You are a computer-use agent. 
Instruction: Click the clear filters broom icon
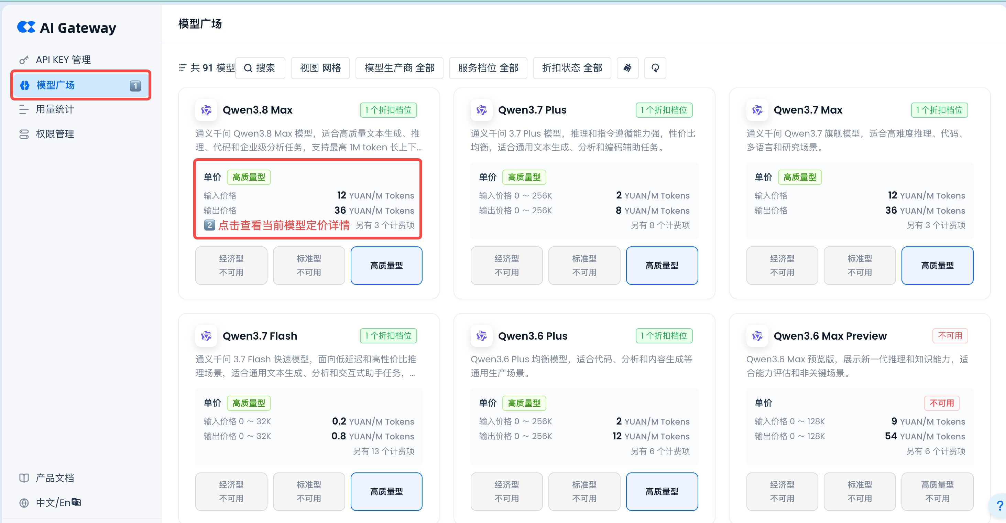627,68
